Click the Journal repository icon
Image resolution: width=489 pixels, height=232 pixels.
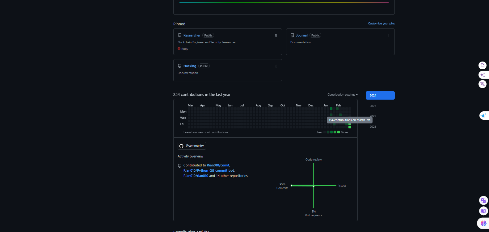click(292, 36)
